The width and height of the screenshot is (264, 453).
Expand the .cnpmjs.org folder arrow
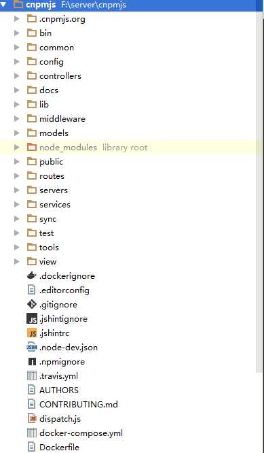17,19
